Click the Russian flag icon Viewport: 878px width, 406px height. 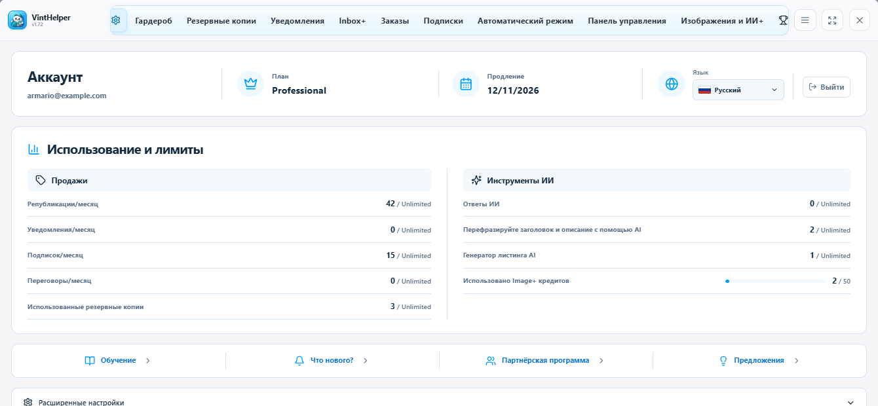pos(704,90)
